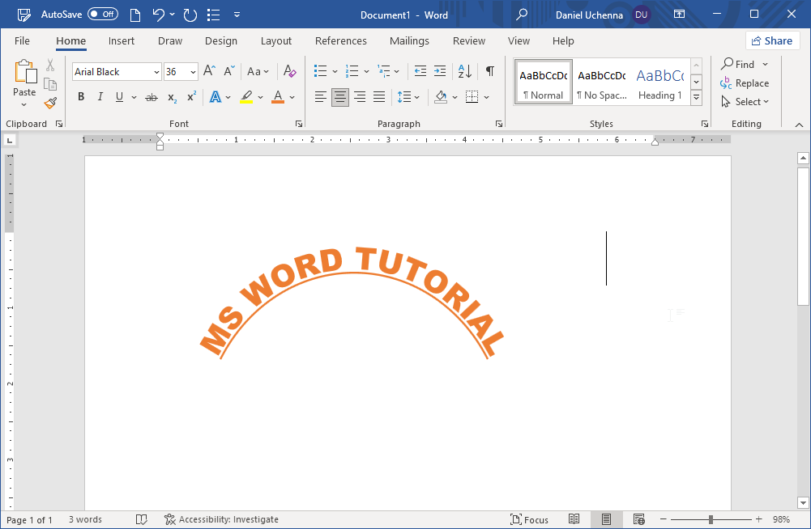Select the Superscript icon
The height and width of the screenshot is (529, 811).
[x=190, y=96]
